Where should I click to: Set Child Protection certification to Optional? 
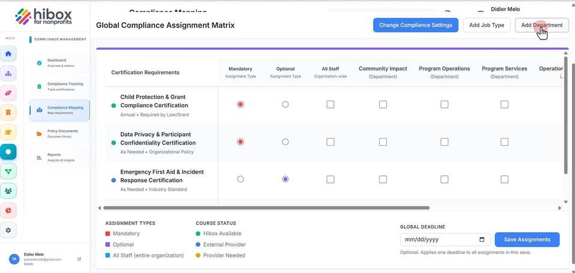tap(285, 104)
